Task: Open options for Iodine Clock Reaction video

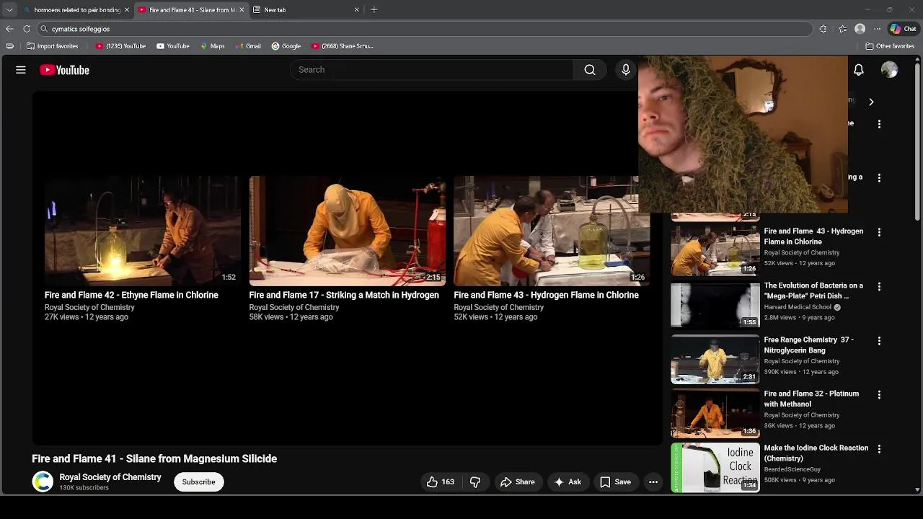Action: pos(879,448)
